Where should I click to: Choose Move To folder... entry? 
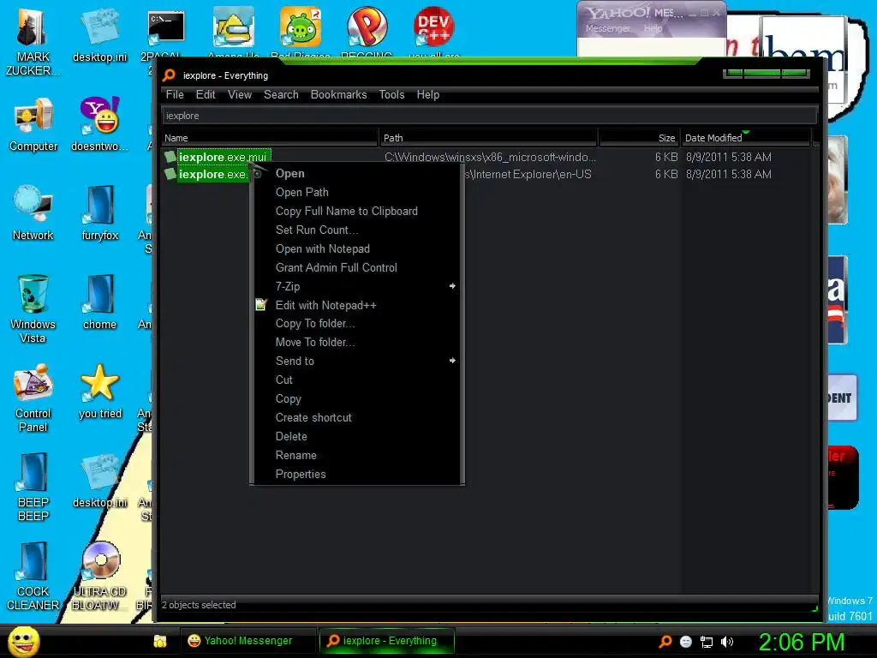tap(357, 342)
